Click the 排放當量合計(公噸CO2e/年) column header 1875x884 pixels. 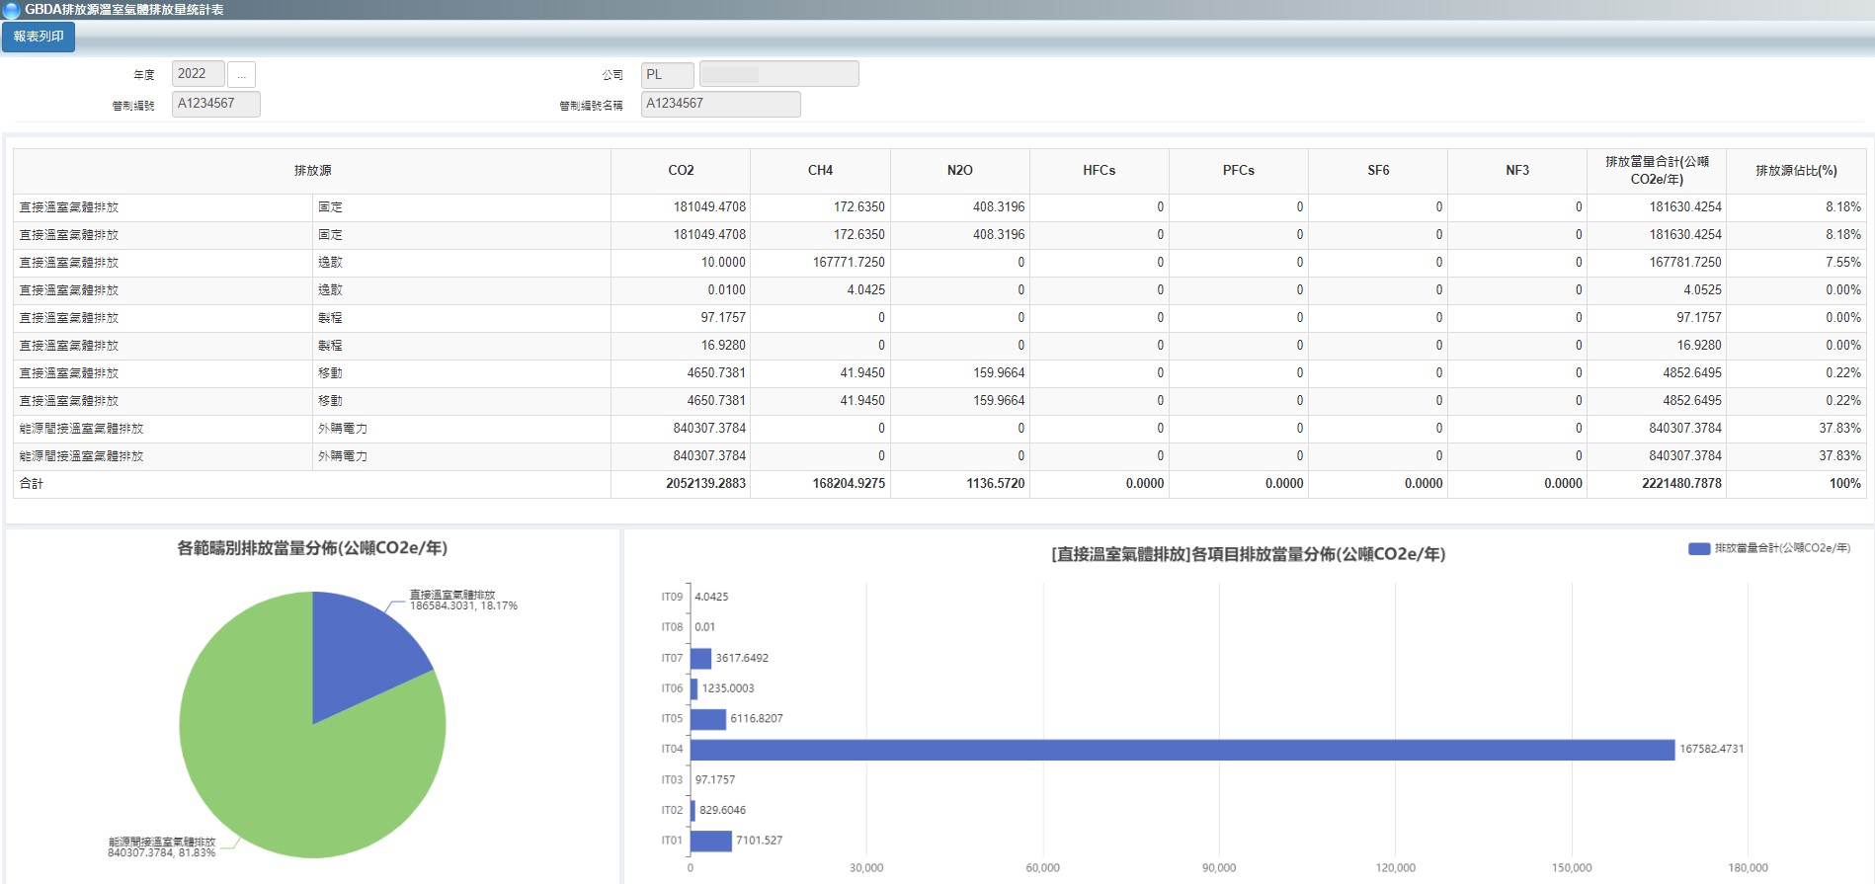pos(1657,171)
